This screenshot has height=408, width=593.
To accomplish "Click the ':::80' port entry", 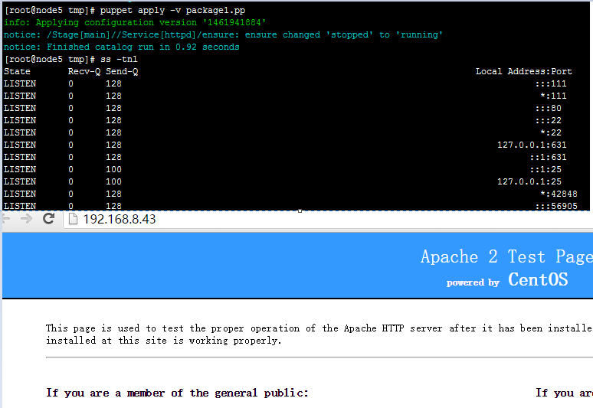I will pos(548,108).
